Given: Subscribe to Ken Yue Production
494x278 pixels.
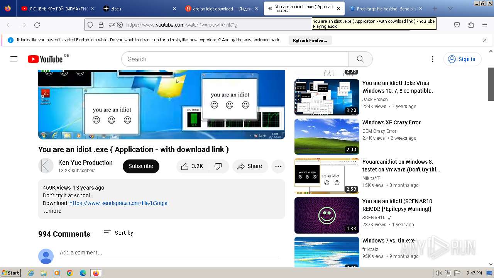Looking at the screenshot, I should (141, 166).
